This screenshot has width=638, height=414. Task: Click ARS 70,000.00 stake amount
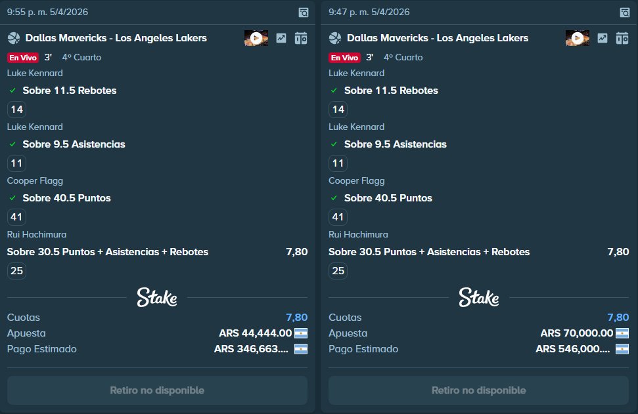point(577,333)
